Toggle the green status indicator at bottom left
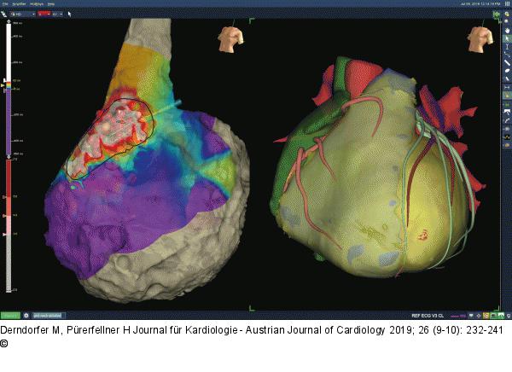Image resolution: width=512 pixels, height=372 pixels. (x=10, y=315)
